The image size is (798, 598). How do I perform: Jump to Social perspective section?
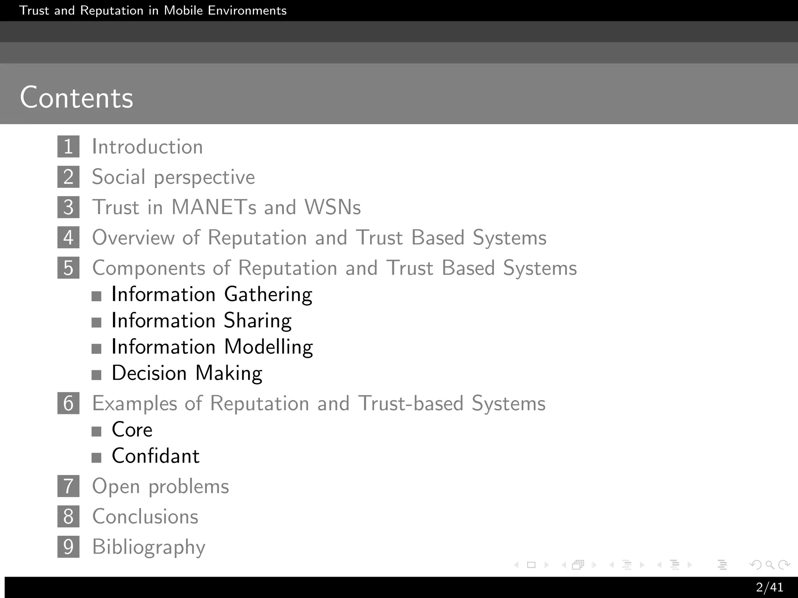173,177
